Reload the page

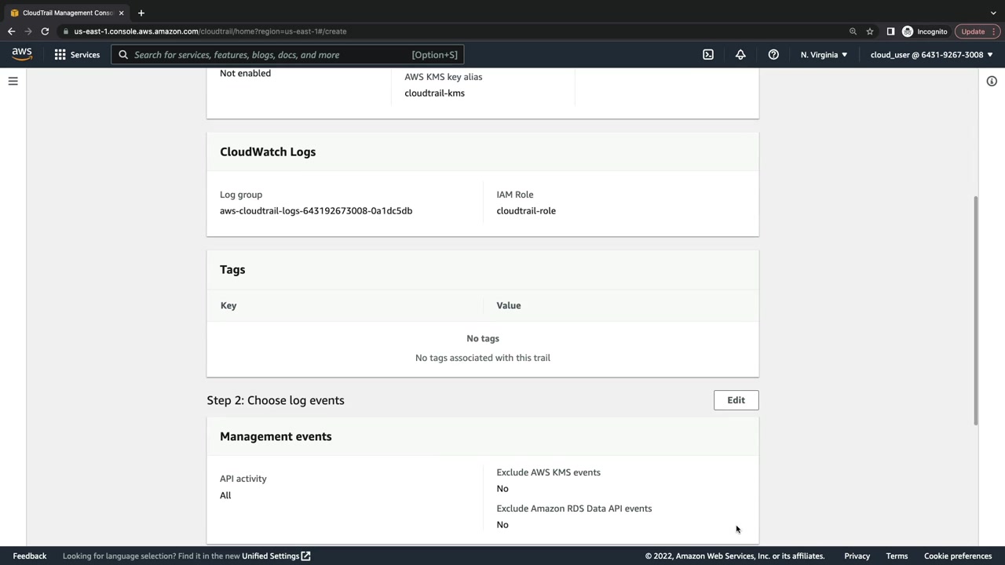[x=45, y=31]
